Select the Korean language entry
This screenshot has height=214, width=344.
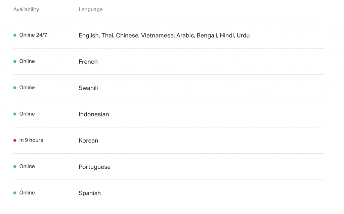pos(88,141)
